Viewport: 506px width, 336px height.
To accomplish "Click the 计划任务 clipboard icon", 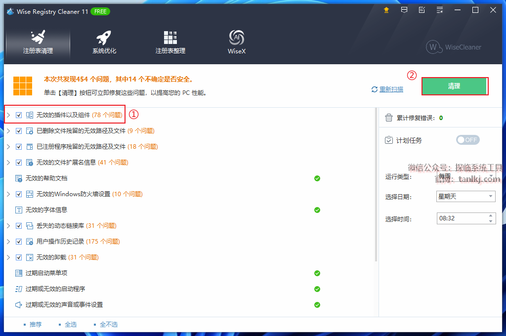I will pyautogui.click(x=388, y=140).
